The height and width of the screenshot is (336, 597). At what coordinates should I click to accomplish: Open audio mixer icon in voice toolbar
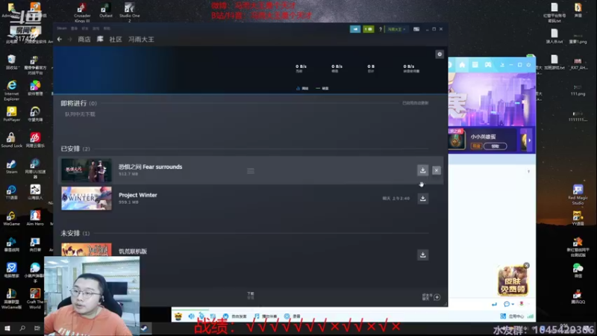(x=213, y=316)
